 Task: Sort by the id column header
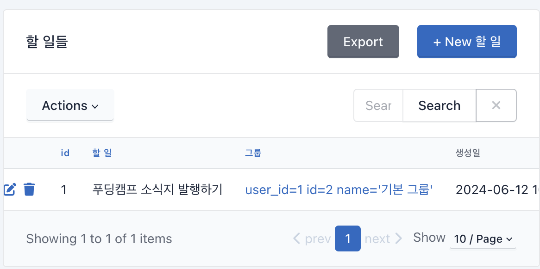click(x=65, y=153)
